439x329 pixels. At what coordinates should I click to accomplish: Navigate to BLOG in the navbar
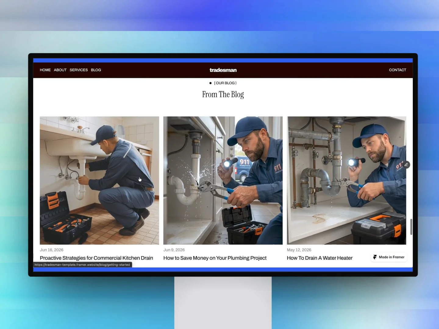(96, 70)
